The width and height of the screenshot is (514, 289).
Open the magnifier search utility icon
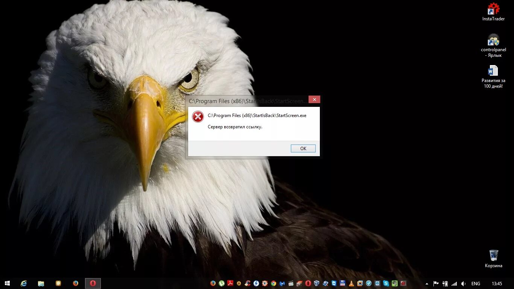pyautogui.click(x=325, y=283)
